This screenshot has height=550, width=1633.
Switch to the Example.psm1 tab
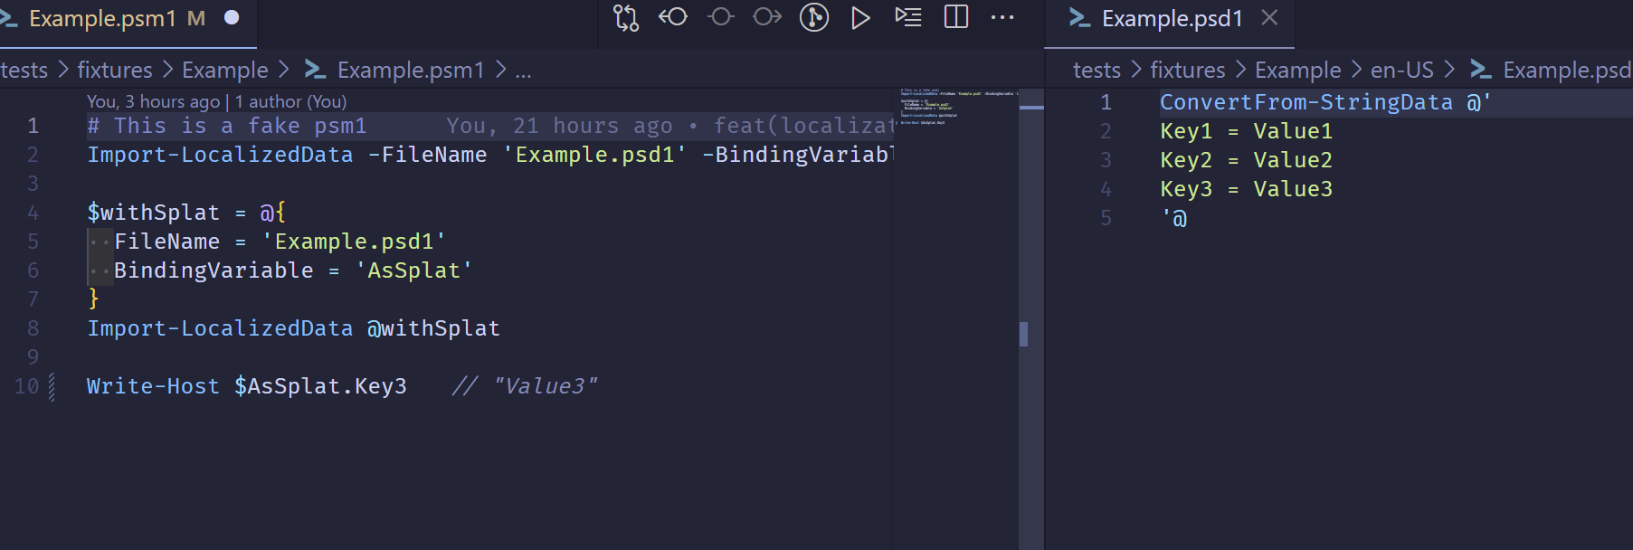tap(103, 18)
